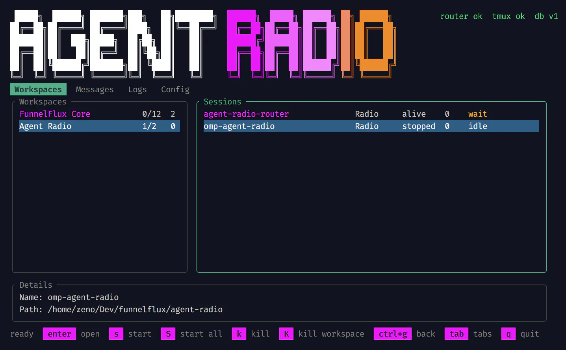566x350 pixels.
Task: Select the Agent Radio workspace row
Action: click(100, 126)
